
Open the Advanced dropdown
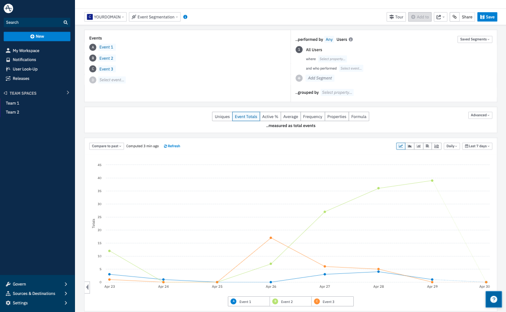pyautogui.click(x=480, y=115)
